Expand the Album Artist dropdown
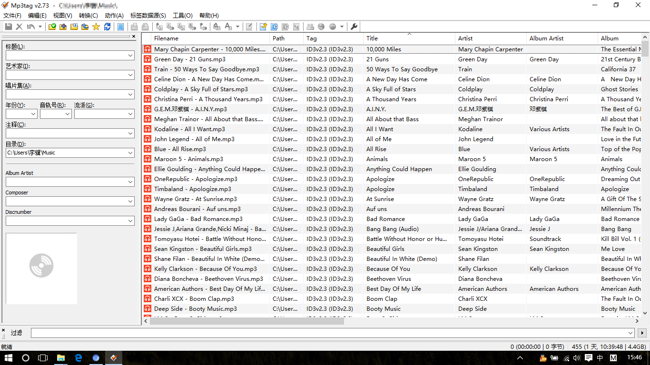The width and height of the screenshot is (650, 365). point(130,182)
